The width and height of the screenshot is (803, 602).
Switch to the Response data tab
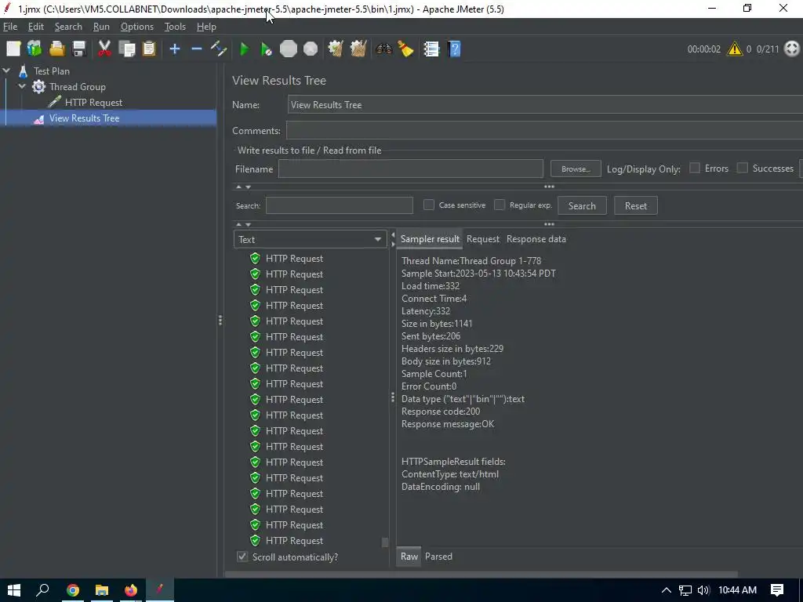(536, 239)
